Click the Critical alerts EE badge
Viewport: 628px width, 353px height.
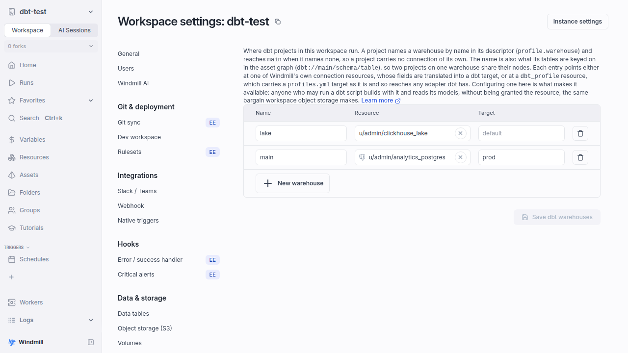coord(212,275)
